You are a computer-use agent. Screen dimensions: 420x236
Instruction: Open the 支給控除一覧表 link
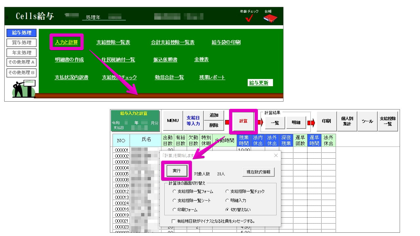tap(113, 42)
